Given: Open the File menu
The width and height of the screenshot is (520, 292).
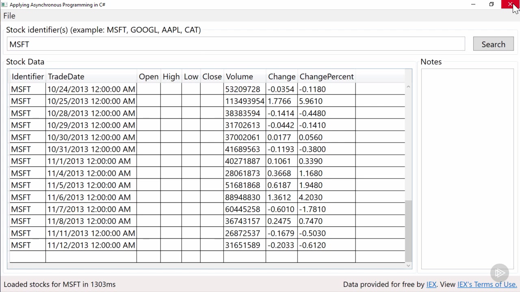Looking at the screenshot, I should 9,16.
